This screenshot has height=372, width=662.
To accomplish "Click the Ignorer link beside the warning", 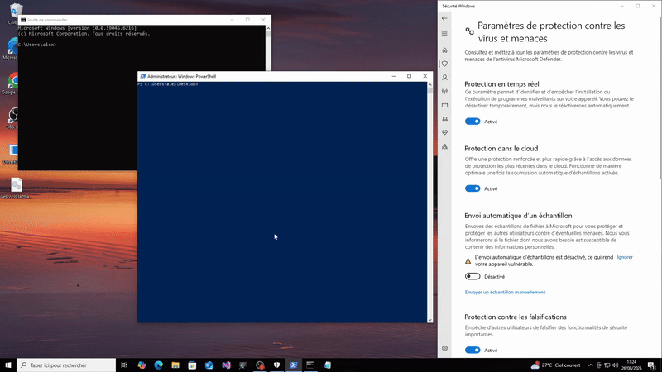I will pos(625,257).
